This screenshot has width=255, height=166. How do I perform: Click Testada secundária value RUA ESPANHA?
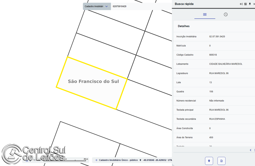coord(217,119)
